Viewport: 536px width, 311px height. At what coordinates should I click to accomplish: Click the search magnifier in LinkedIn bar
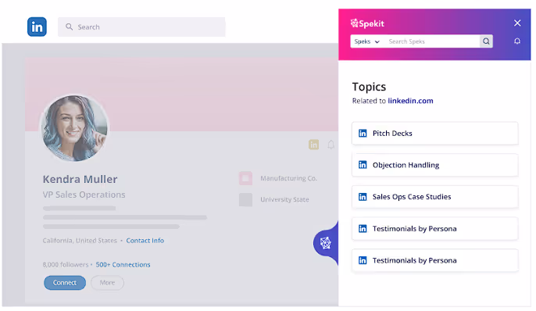(69, 27)
